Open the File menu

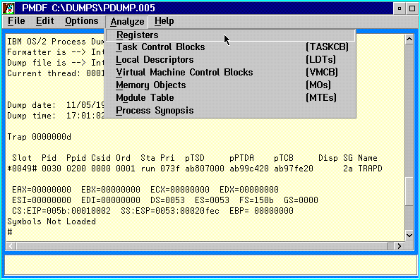click(x=16, y=21)
